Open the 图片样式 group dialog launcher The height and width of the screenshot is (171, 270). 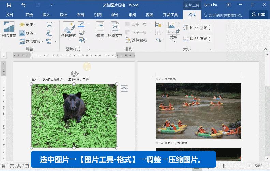[89, 49]
